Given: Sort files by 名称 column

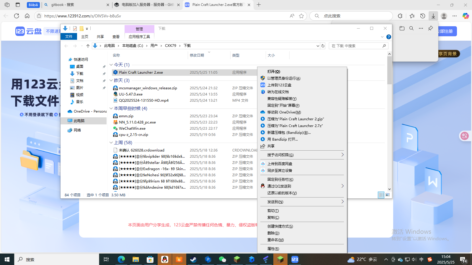Looking at the screenshot, I should (x=149, y=55).
